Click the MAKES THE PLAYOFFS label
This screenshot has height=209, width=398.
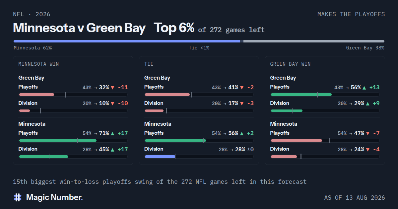(x=351, y=14)
